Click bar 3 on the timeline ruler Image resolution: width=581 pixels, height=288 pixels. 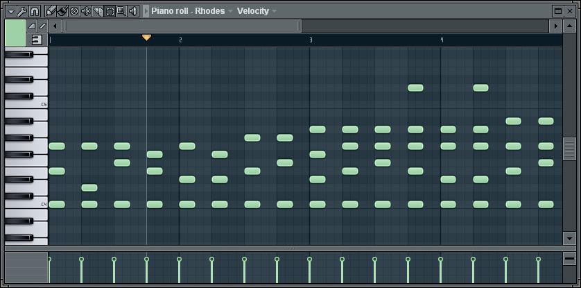[x=311, y=40]
